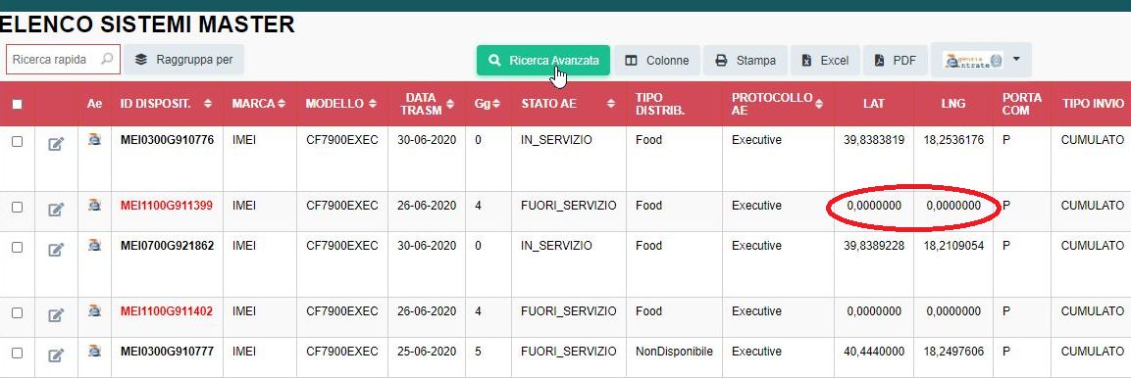
Task: Select the header select-all checkbox
Action: 18,104
